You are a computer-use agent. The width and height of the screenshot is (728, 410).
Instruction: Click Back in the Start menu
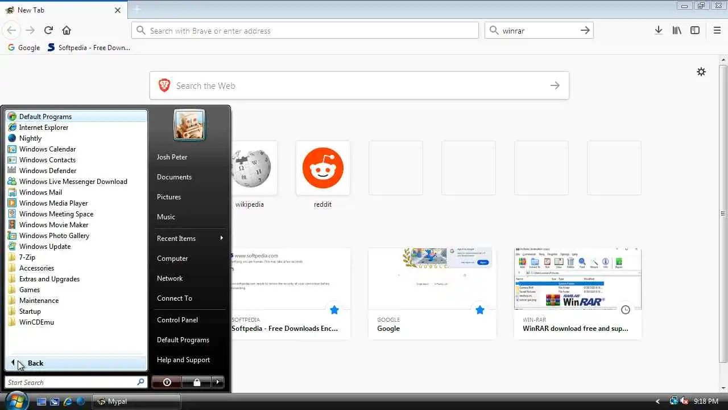(76, 363)
